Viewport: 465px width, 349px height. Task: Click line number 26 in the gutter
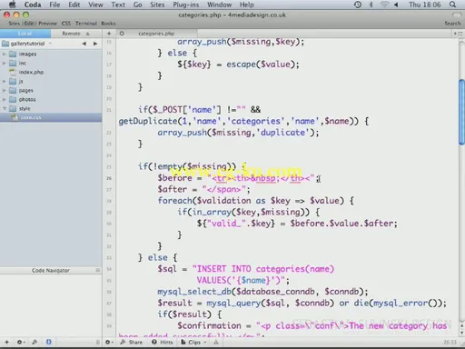pyautogui.click(x=109, y=178)
